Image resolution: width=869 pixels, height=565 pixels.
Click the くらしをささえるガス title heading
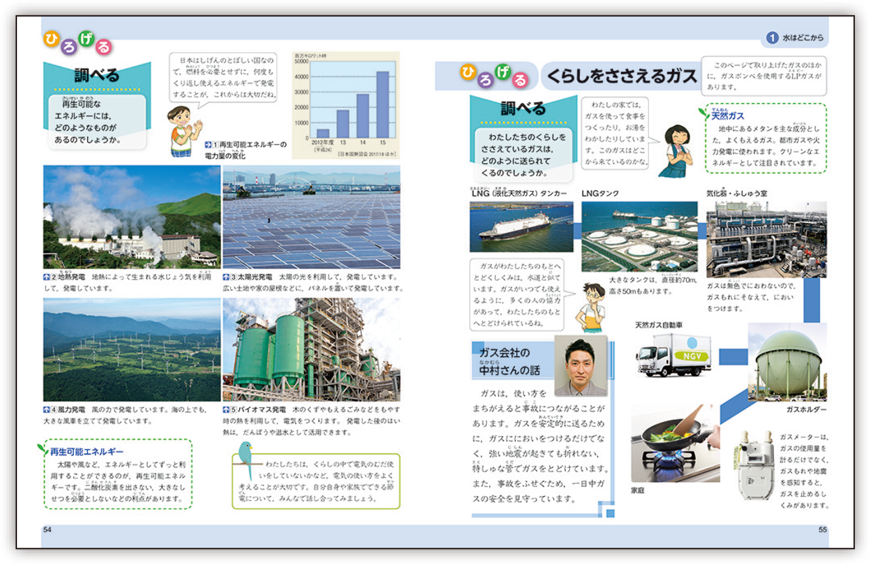coord(621,76)
